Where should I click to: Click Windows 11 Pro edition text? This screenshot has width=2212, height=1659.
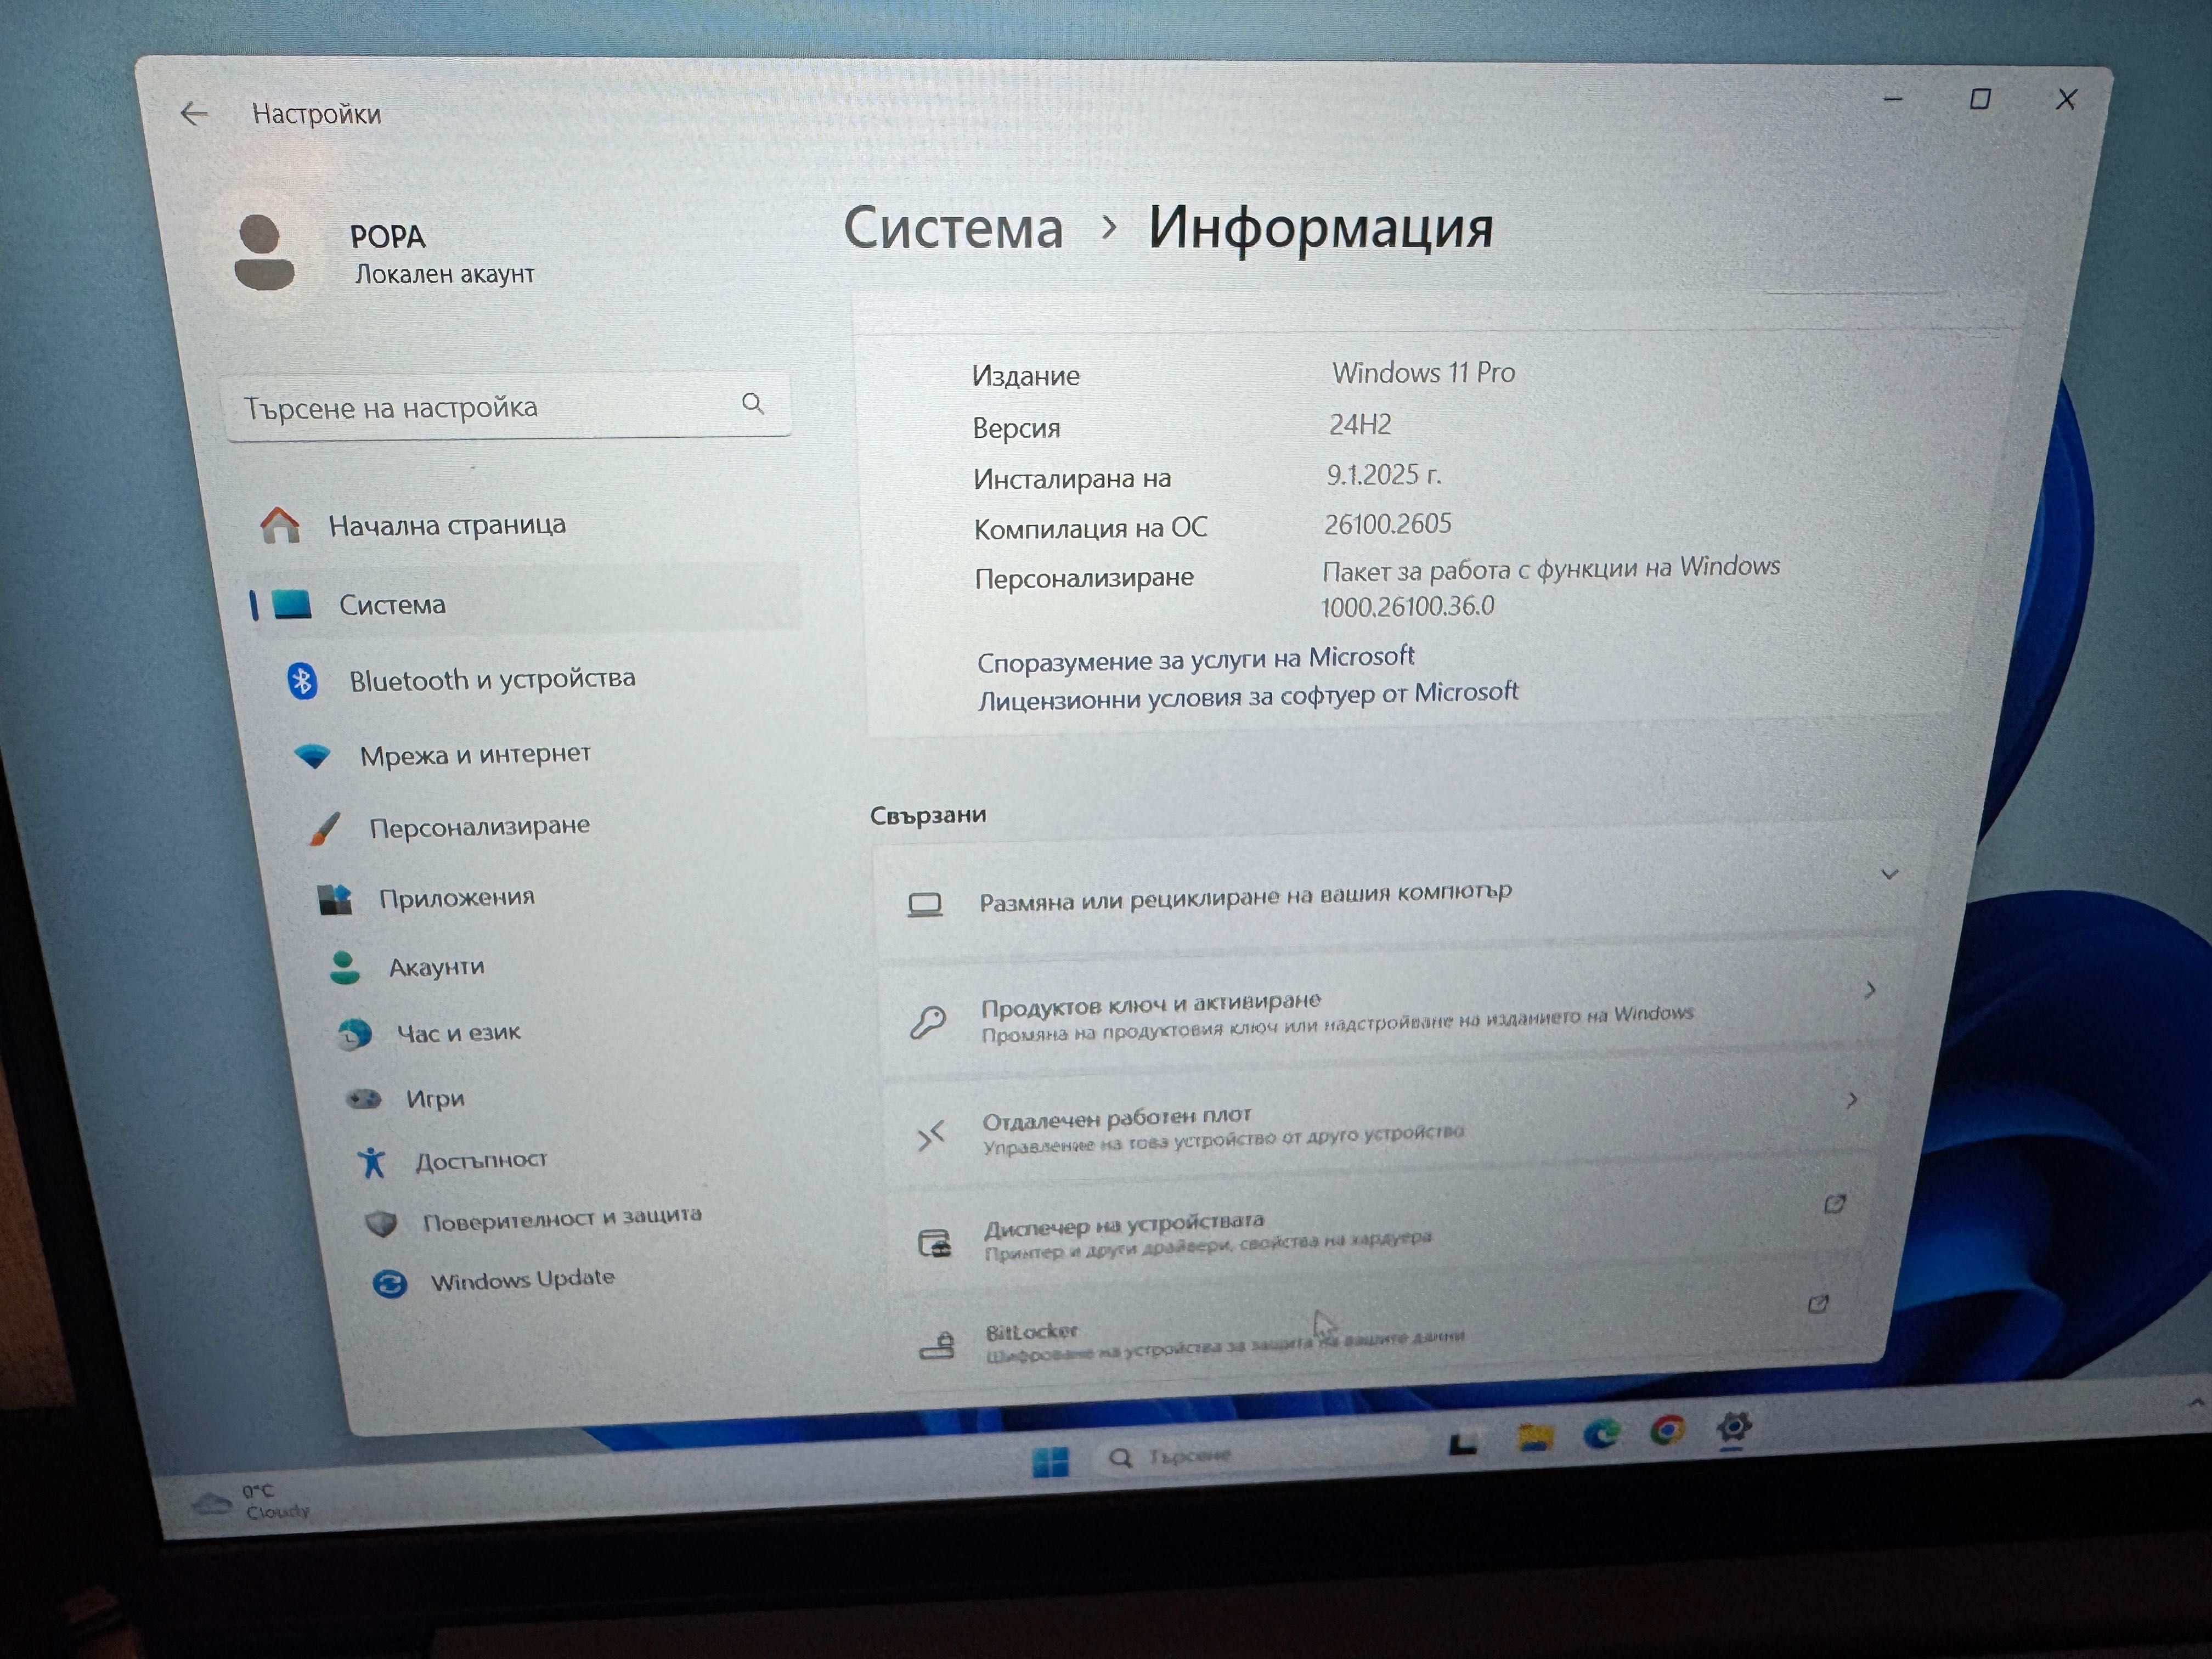tap(1423, 372)
